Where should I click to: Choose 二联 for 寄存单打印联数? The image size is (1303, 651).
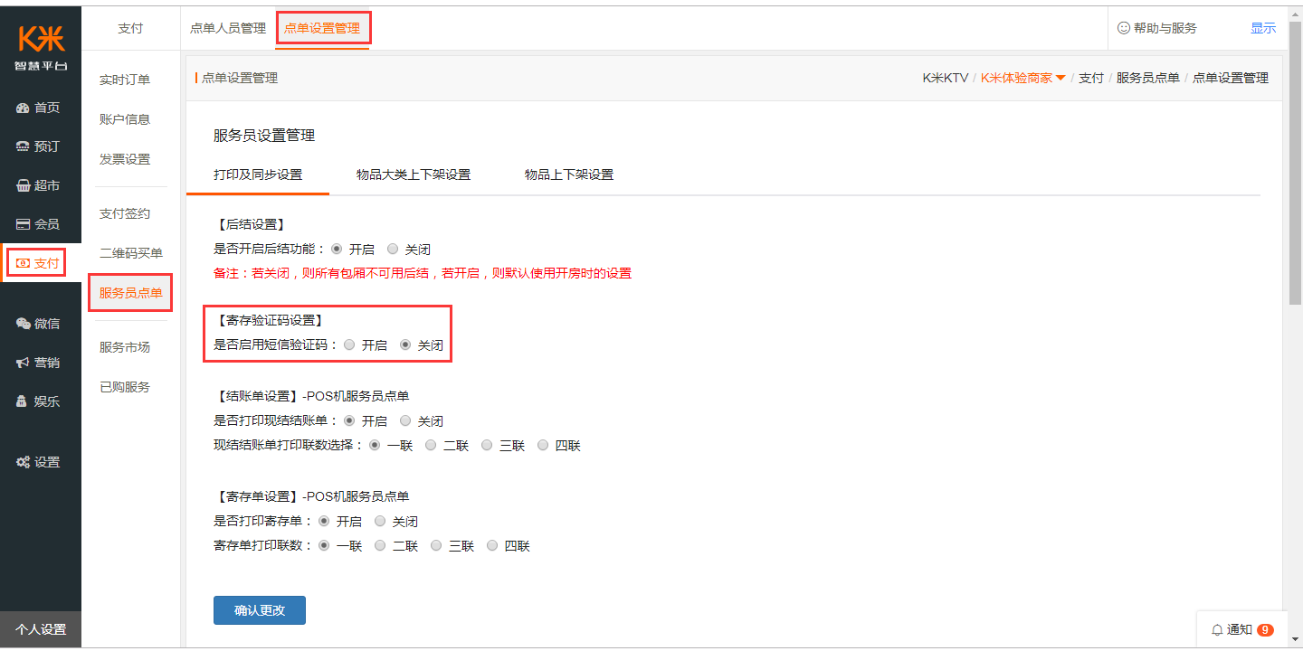pos(380,545)
